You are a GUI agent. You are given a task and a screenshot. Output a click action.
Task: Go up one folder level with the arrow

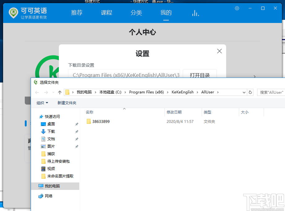tap(59, 92)
